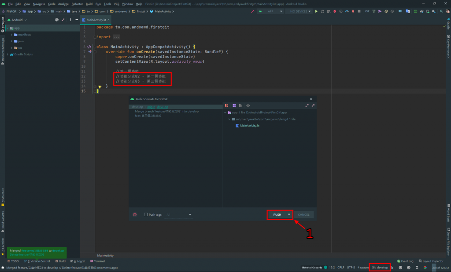
Task: Click Expand All icon in push dialog
Action: (307, 105)
